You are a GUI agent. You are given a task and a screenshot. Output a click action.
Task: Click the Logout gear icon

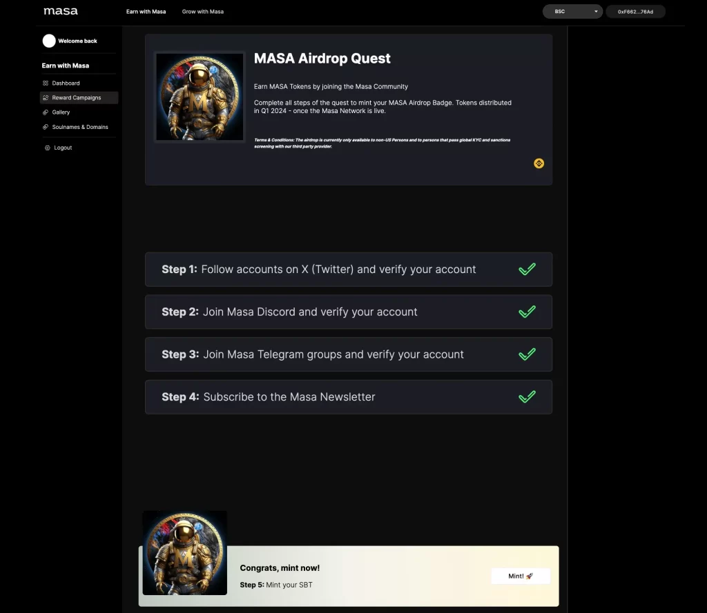48,148
